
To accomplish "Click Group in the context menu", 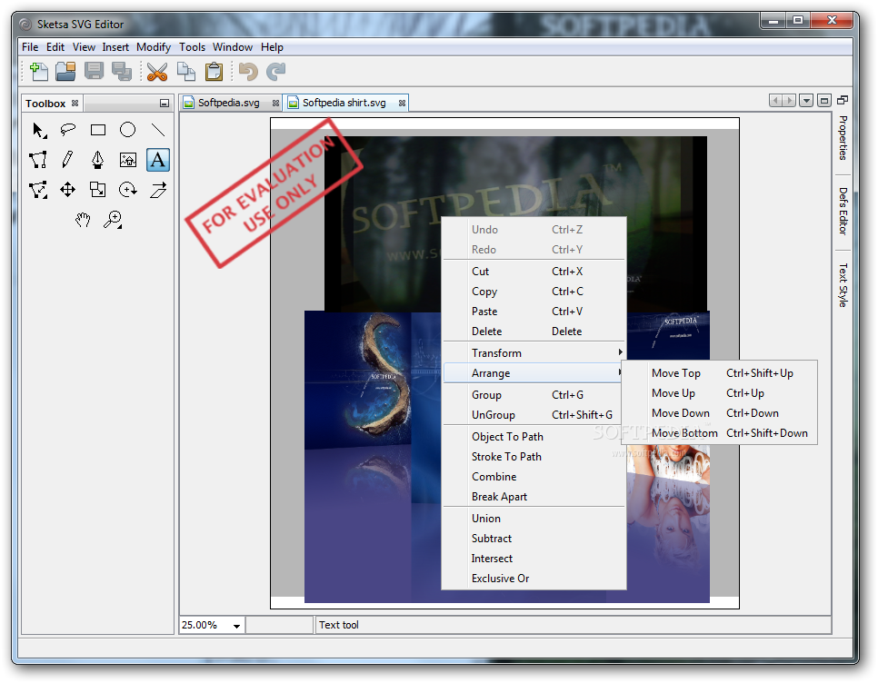I will tap(534, 395).
